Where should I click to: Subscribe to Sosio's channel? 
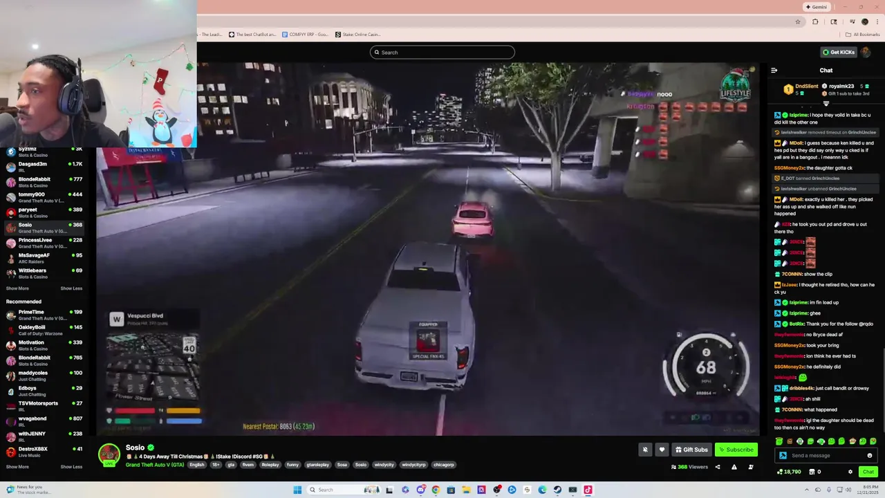[736, 450]
